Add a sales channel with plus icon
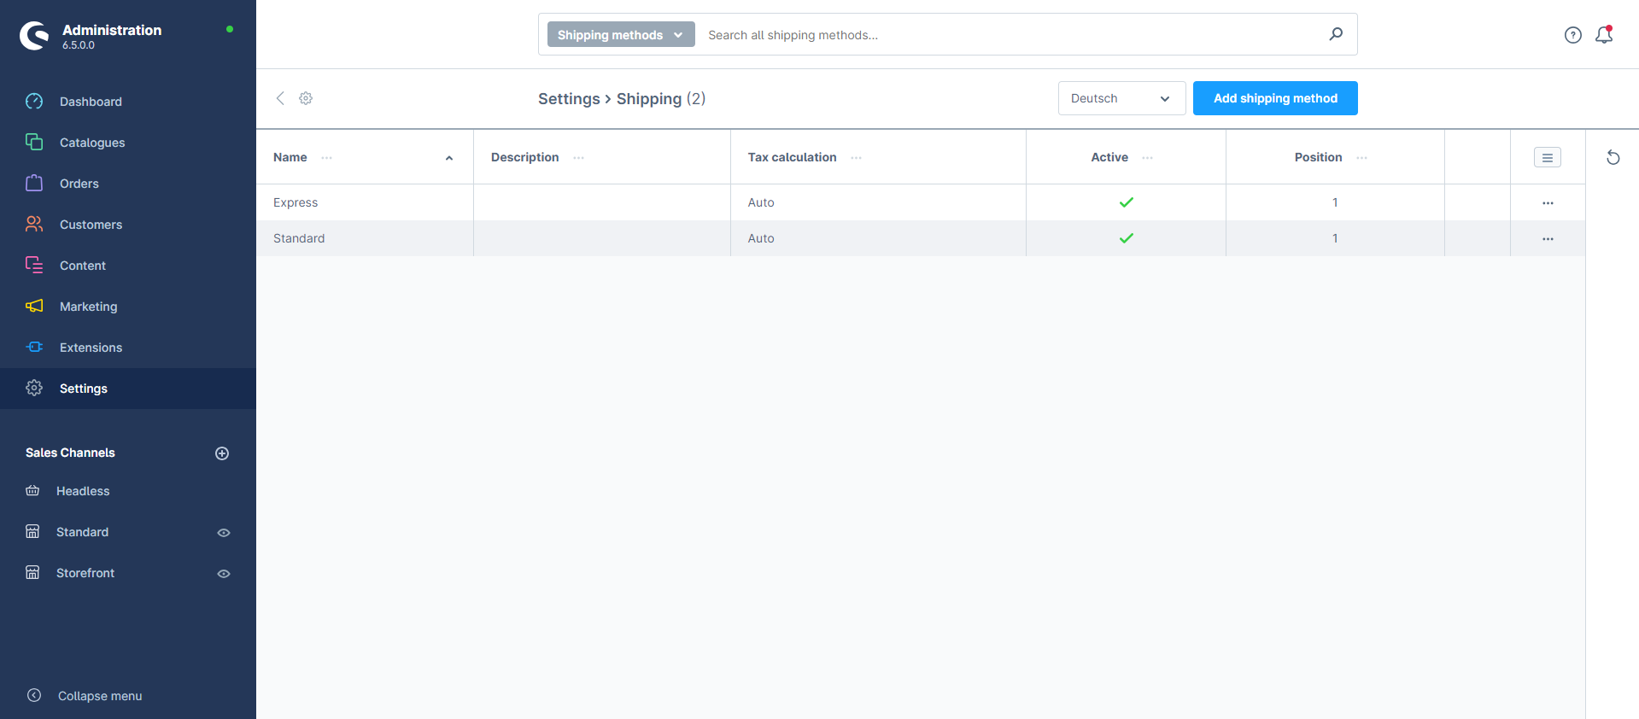The width and height of the screenshot is (1639, 719). tap(222, 453)
